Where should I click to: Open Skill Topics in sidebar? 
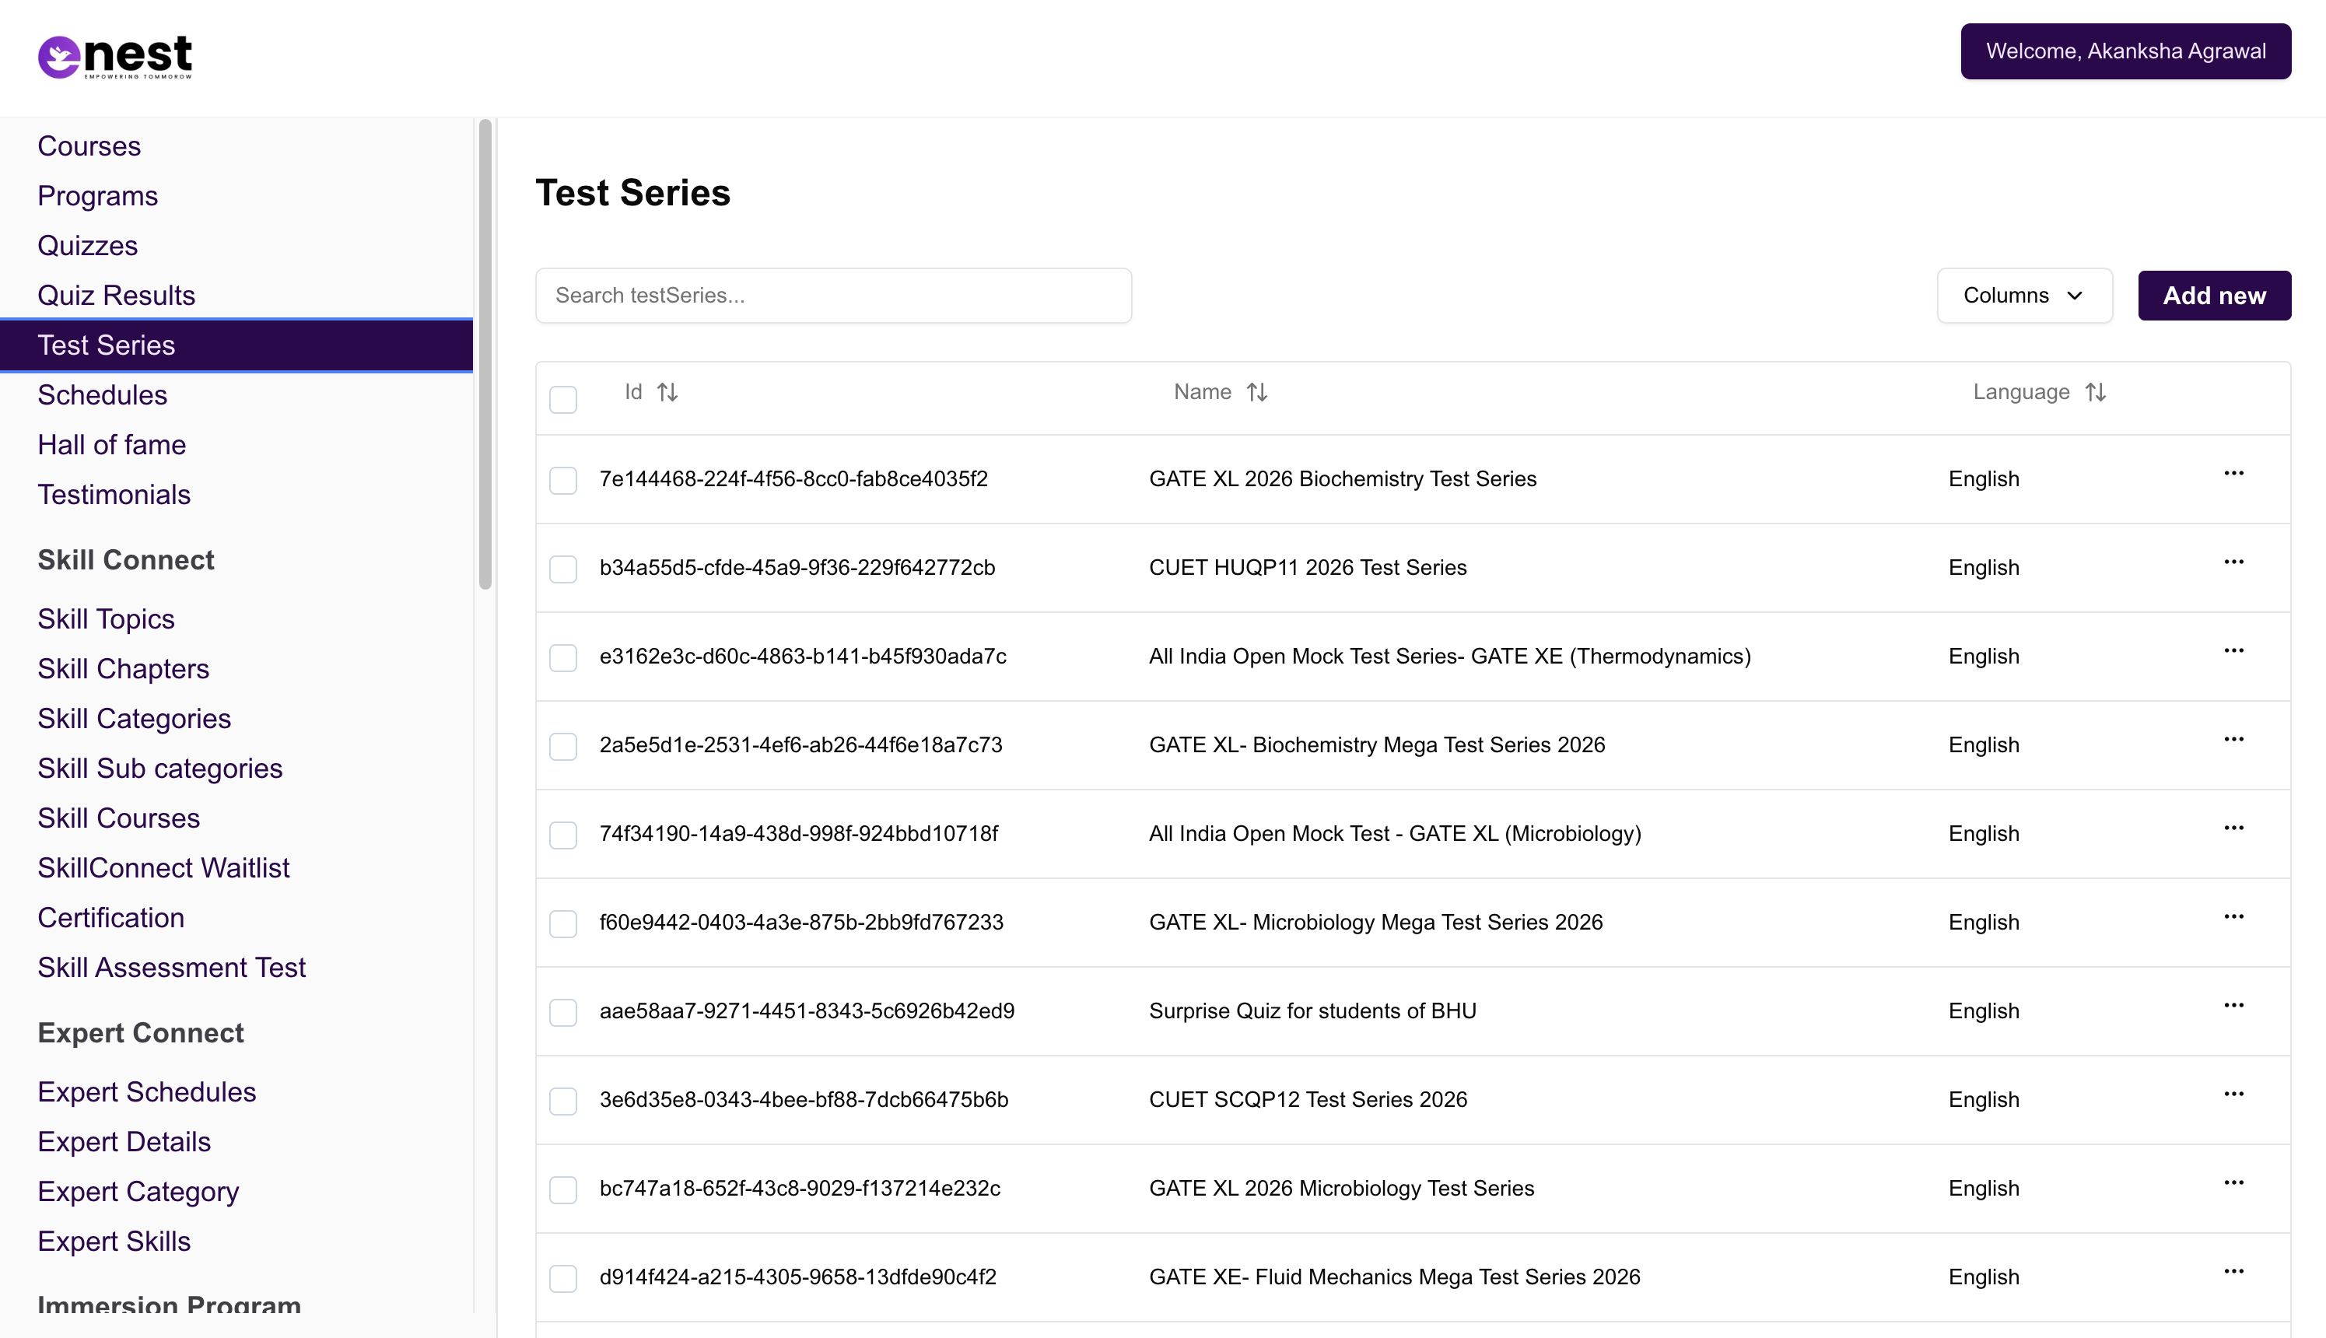[106, 619]
